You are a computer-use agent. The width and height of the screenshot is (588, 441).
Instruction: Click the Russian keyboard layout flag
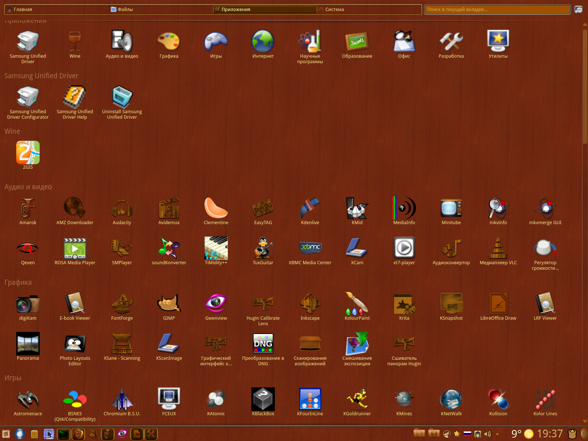[x=467, y=434]
